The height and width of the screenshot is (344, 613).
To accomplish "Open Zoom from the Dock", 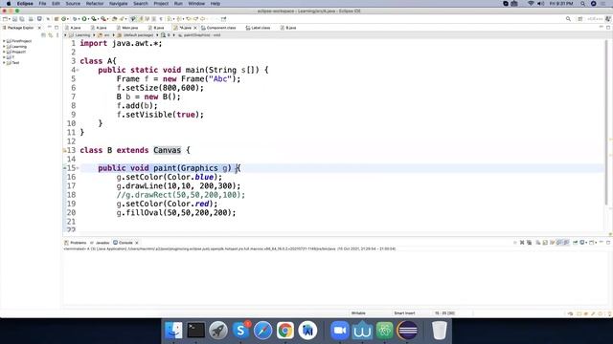I will pyautogui.click(x=339, y=331).
